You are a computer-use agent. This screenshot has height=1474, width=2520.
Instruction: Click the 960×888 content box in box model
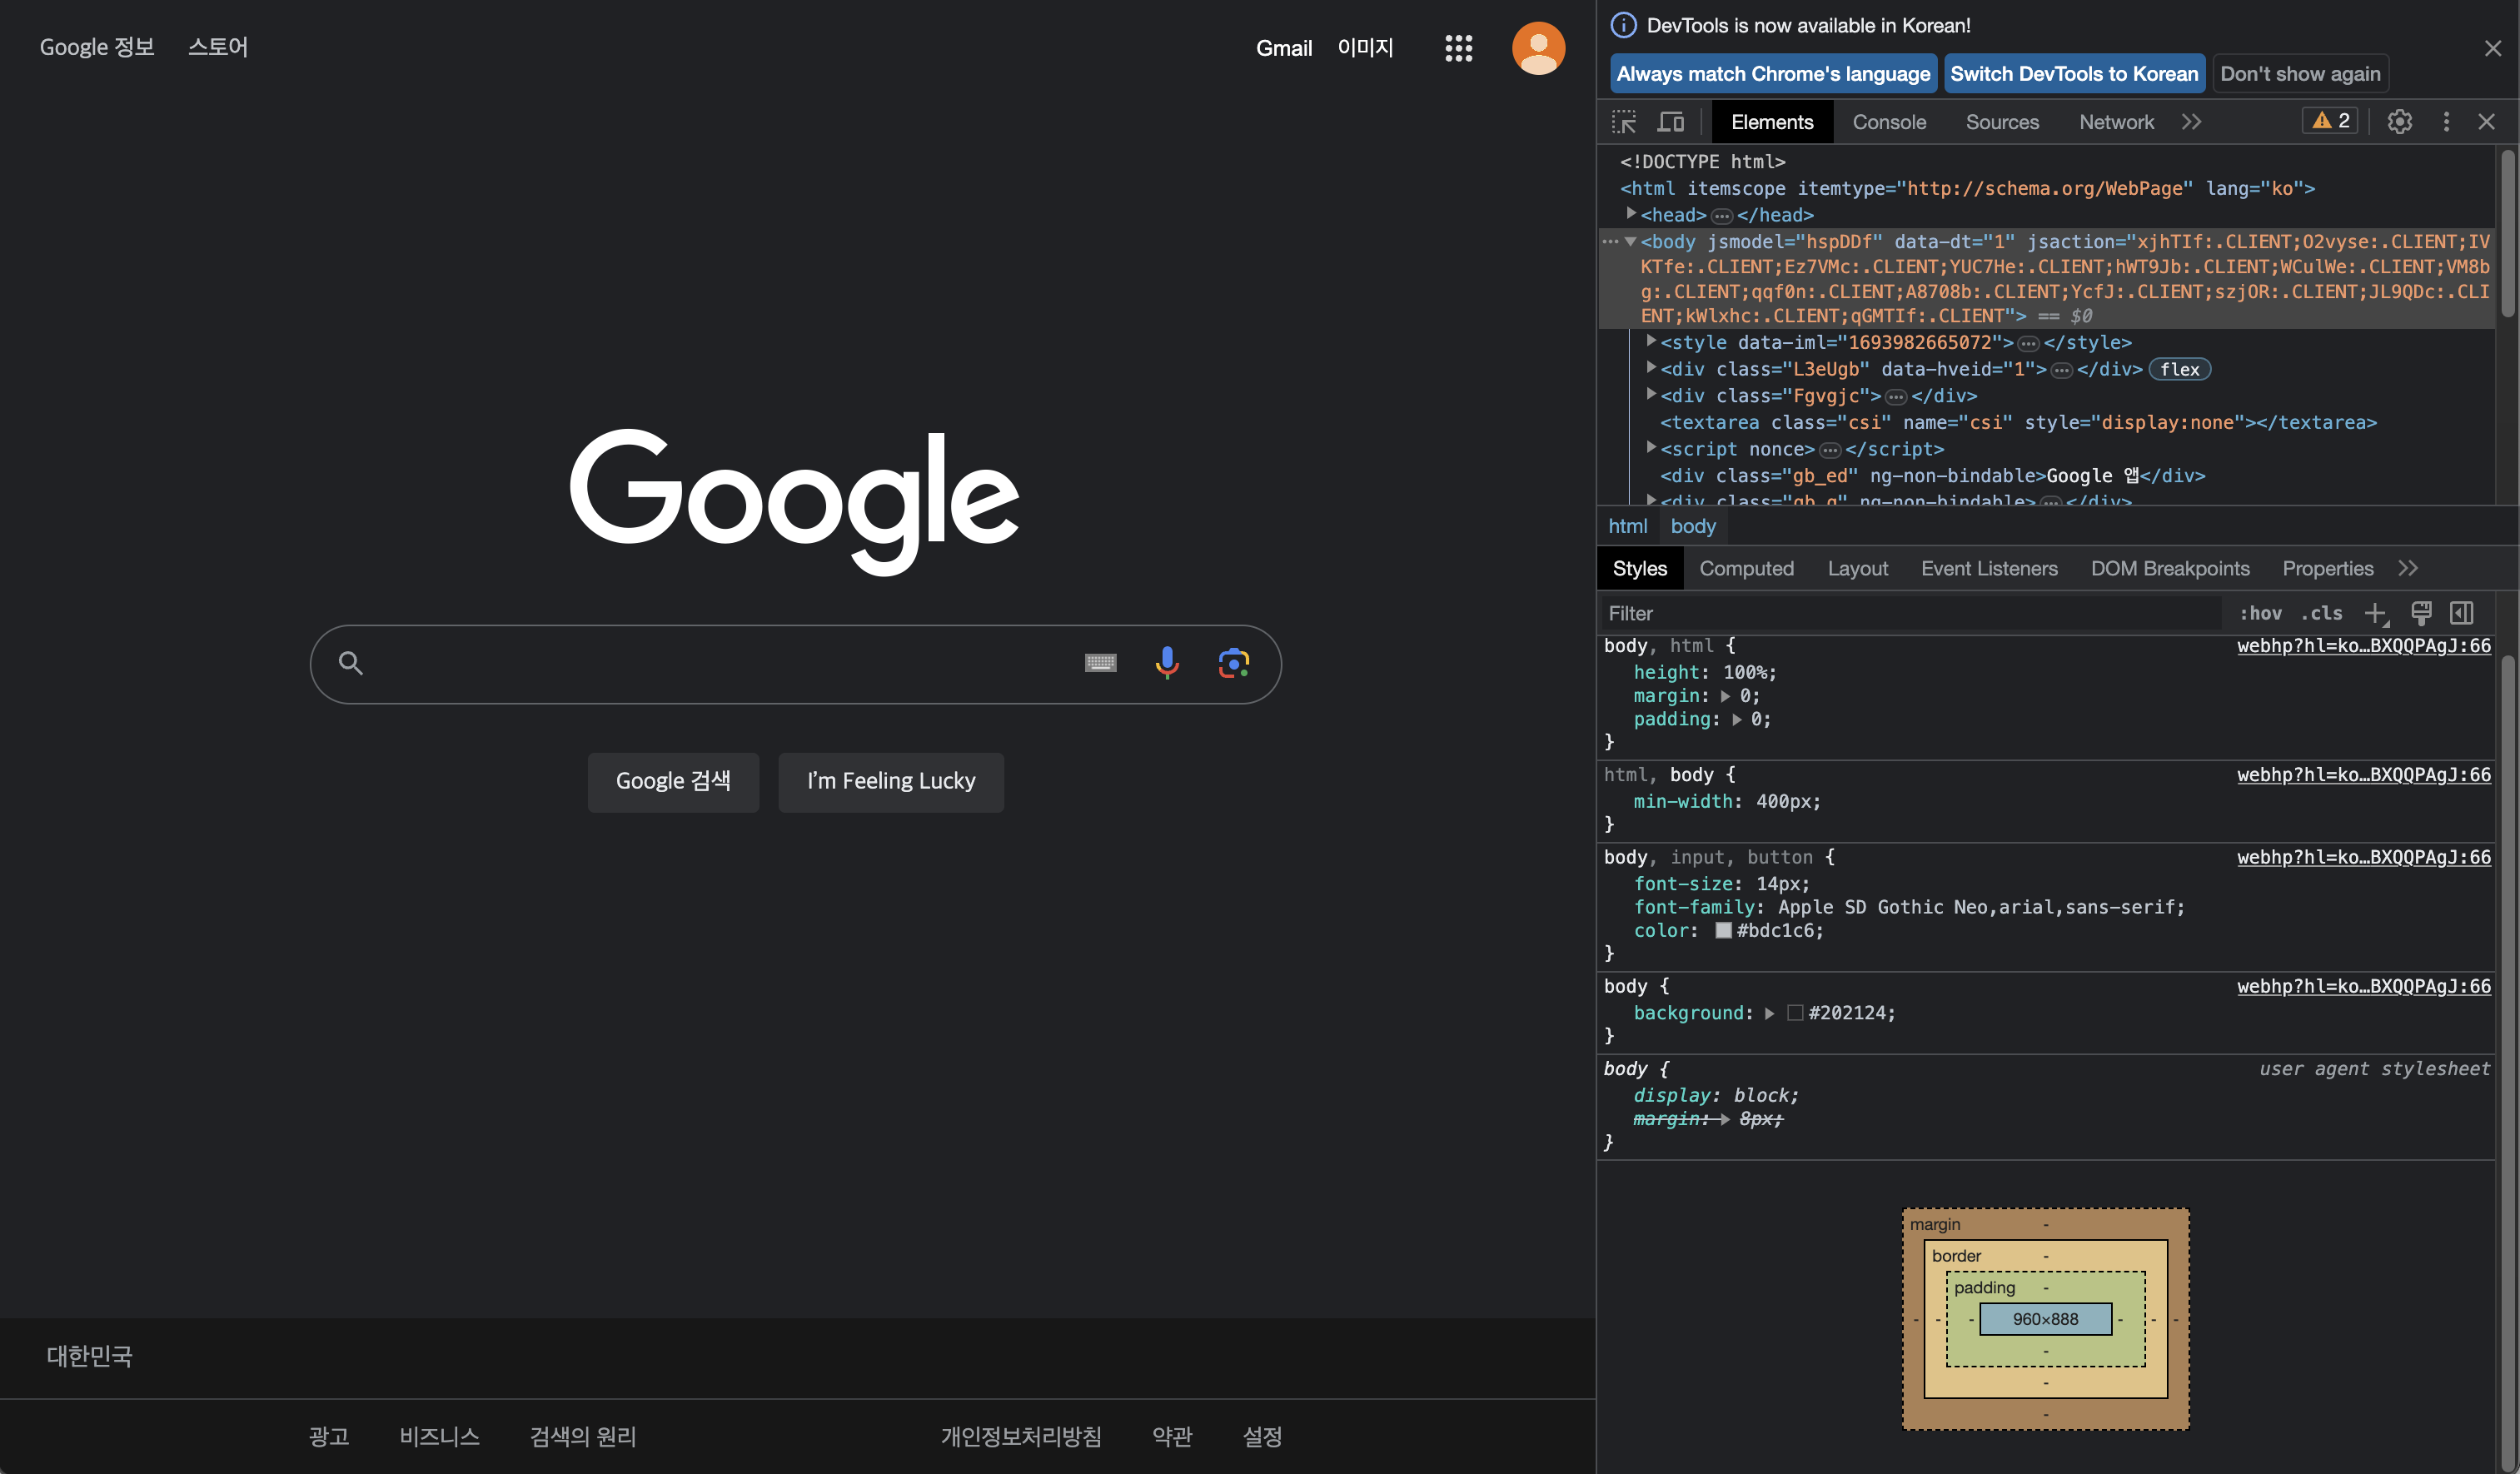pos(2045,1319)
